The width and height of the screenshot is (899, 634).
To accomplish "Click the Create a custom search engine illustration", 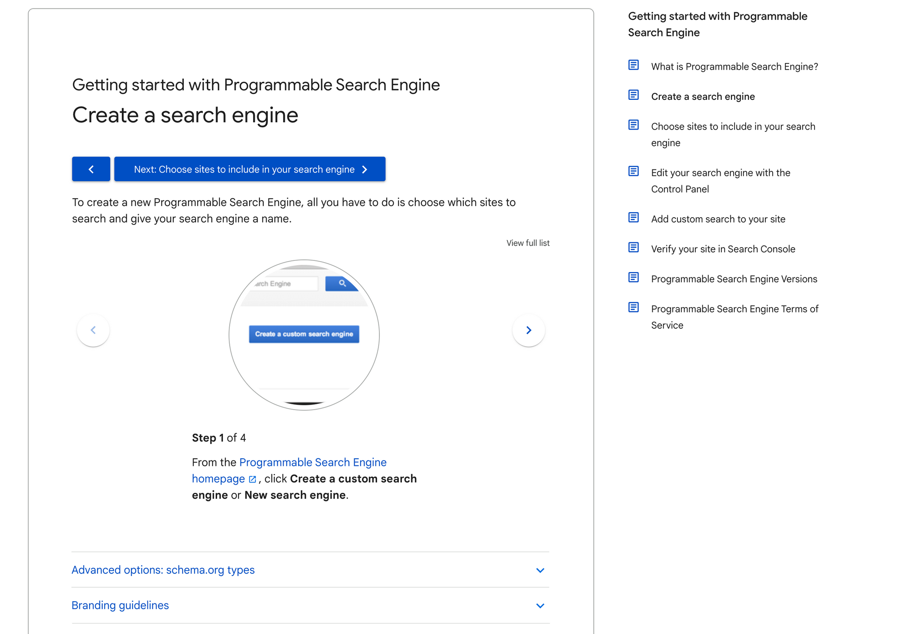I will pos(304,334).
